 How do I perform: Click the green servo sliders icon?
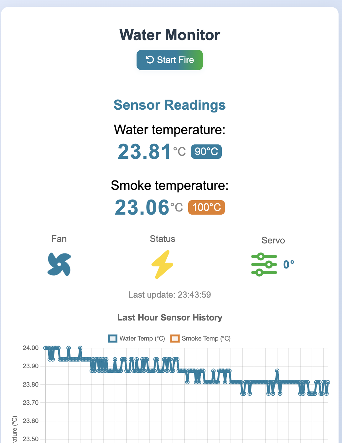(x=264, y=265)
